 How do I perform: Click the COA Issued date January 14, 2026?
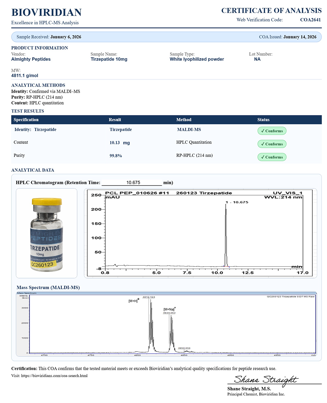[x=300, y=37]
